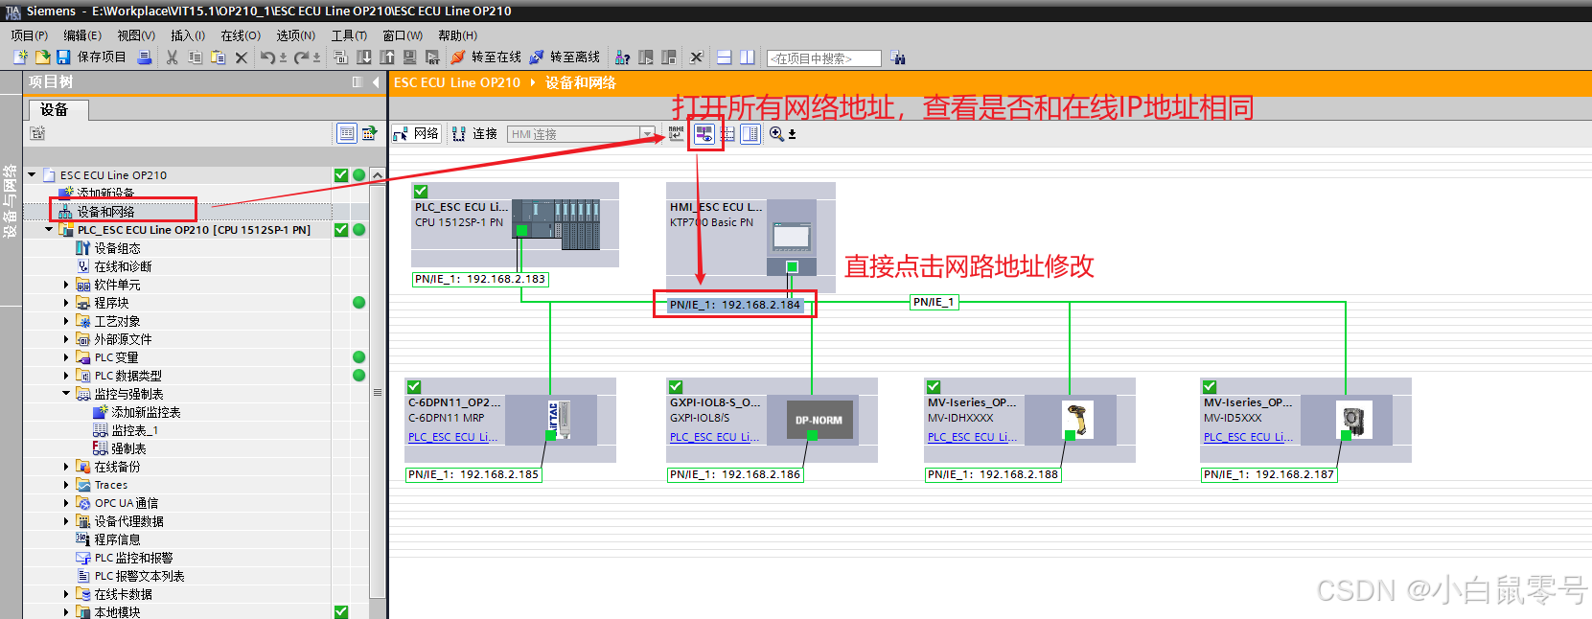Collapse the project tree panel arrow
The width and height of the screenshot is (1592, 619).
pos(375,82)
